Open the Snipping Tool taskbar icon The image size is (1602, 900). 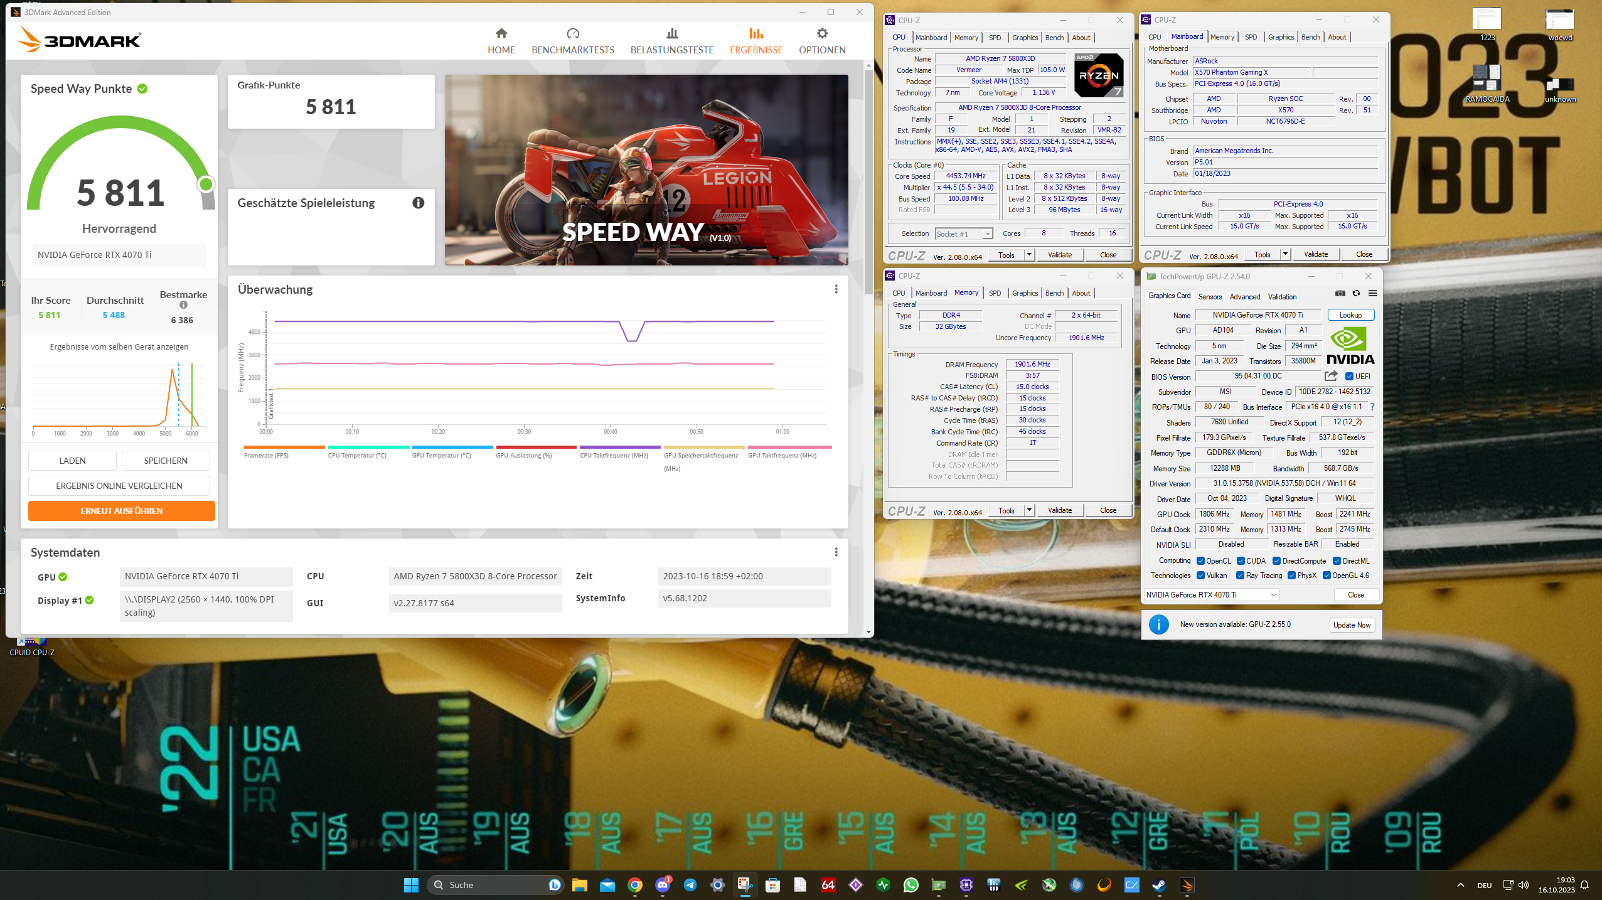745,885
